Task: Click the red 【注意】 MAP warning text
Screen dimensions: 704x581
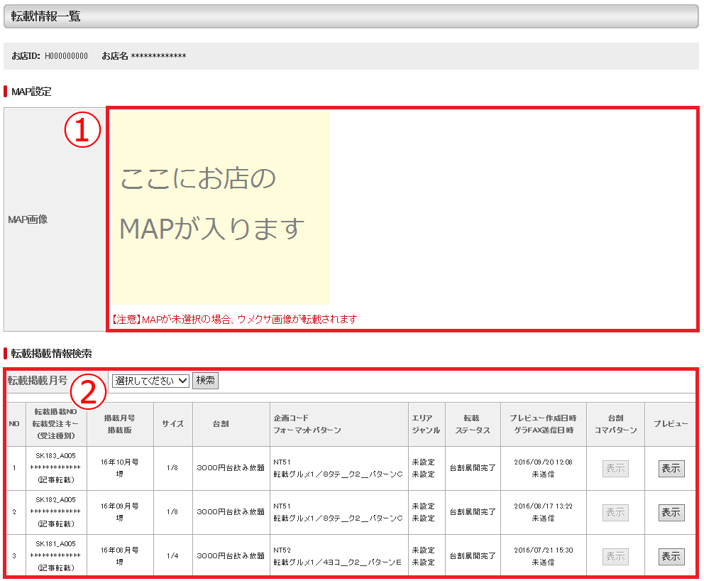Action: (234, 320)
